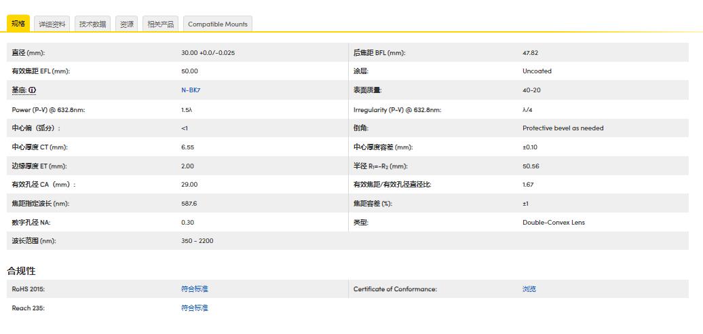The width and height of the screenshot is (703, 334).
Task: Select the 规格 tab
Action: pos(18,24)
